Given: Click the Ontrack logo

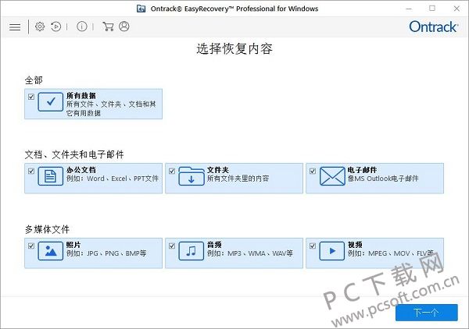Looking at the screenshot, I should tap(433, 27).
